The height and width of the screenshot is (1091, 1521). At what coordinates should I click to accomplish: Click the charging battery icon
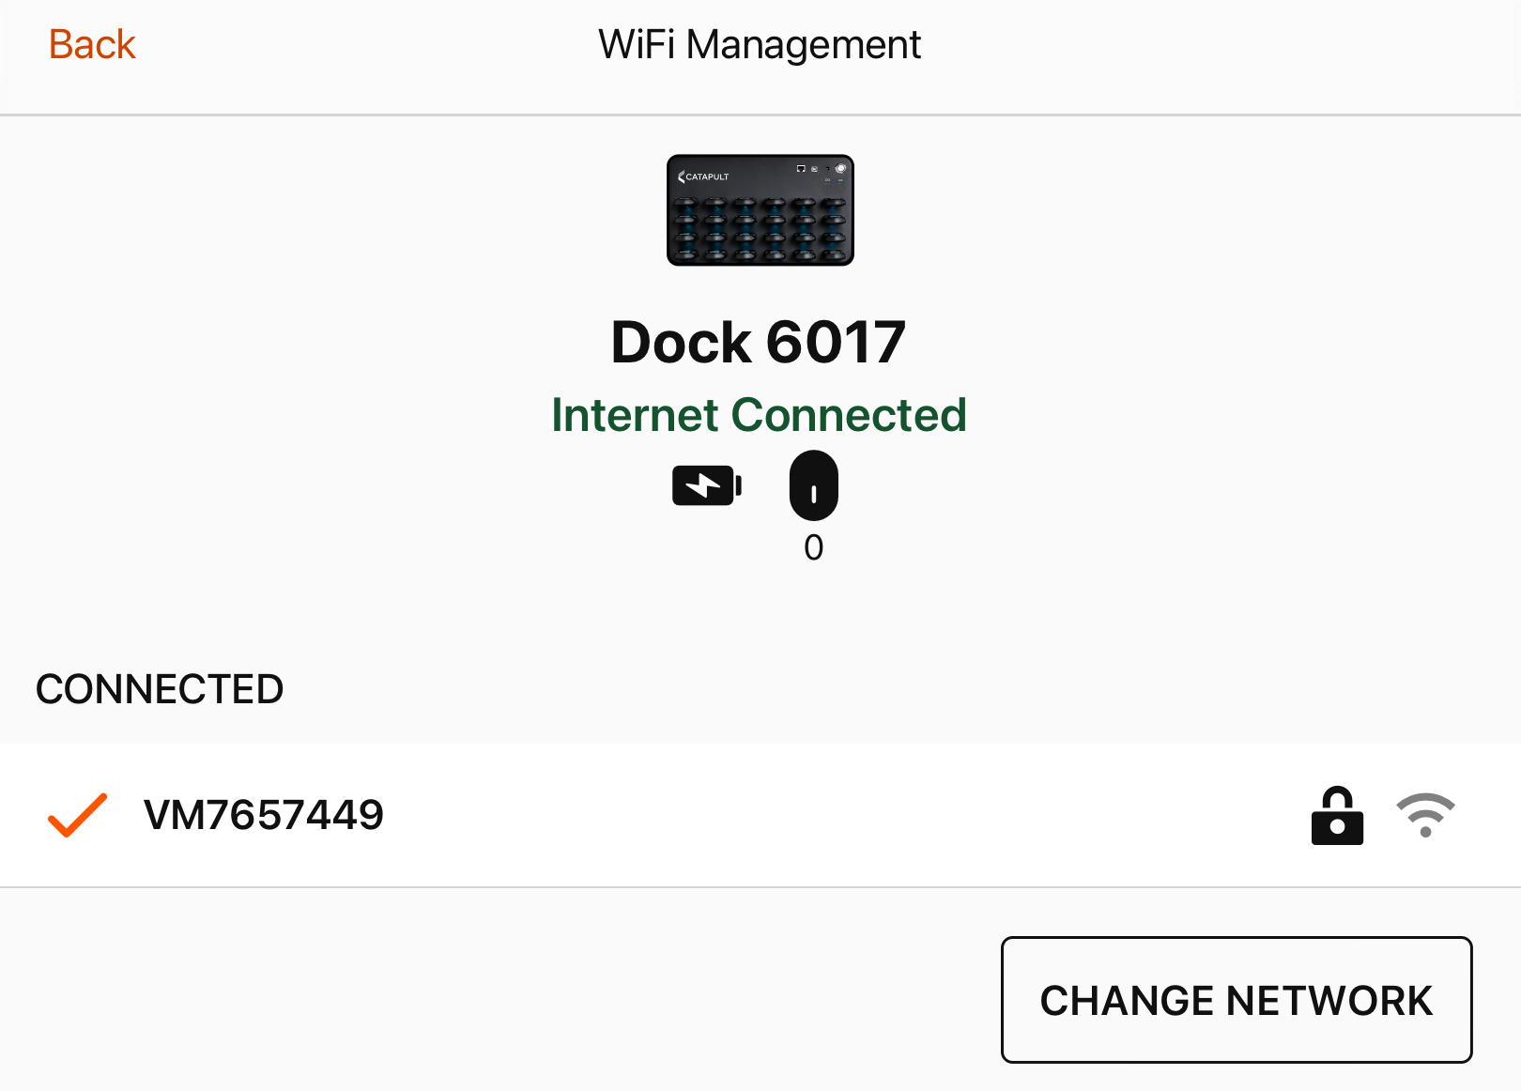pos(706,485)
